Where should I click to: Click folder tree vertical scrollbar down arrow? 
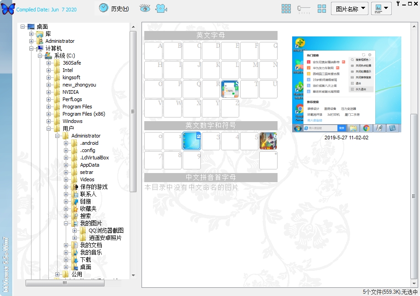coord(133,275)
